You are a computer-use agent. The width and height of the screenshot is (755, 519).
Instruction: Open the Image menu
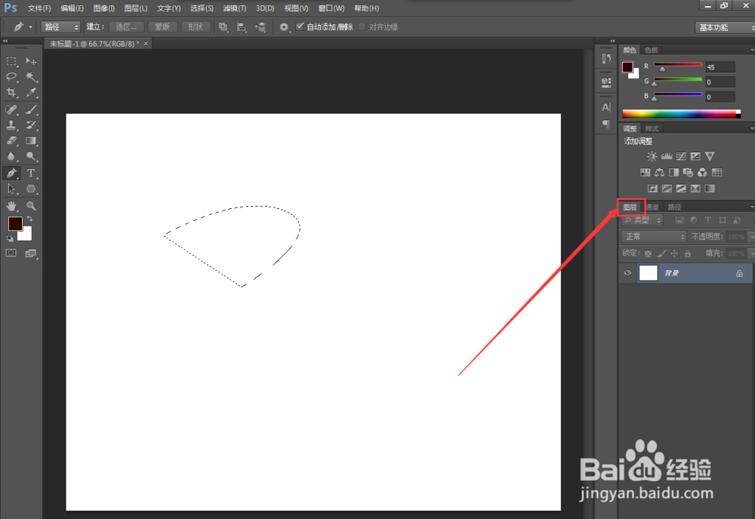(x=104, y=8)
